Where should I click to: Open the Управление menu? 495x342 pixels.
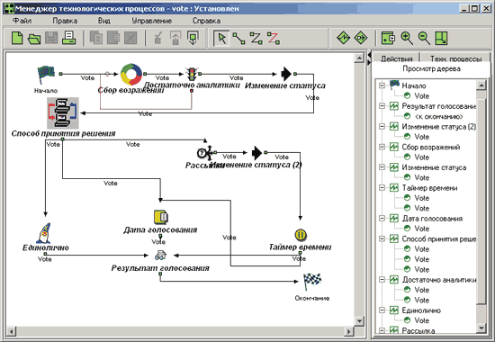152,21
